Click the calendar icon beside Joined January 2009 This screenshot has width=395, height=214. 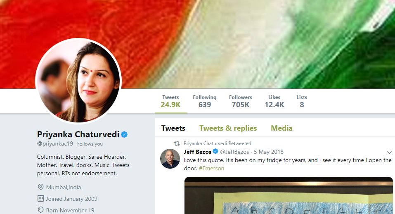point(40,199)
